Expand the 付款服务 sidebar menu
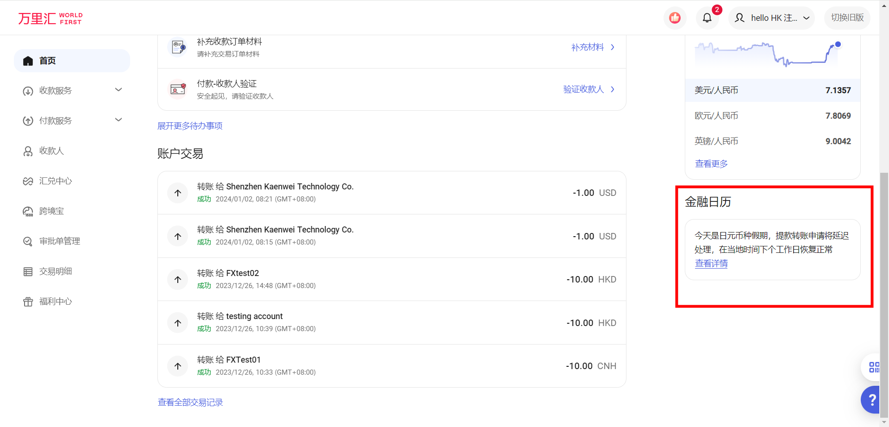 pyautogui.click(x=72, y=121)
